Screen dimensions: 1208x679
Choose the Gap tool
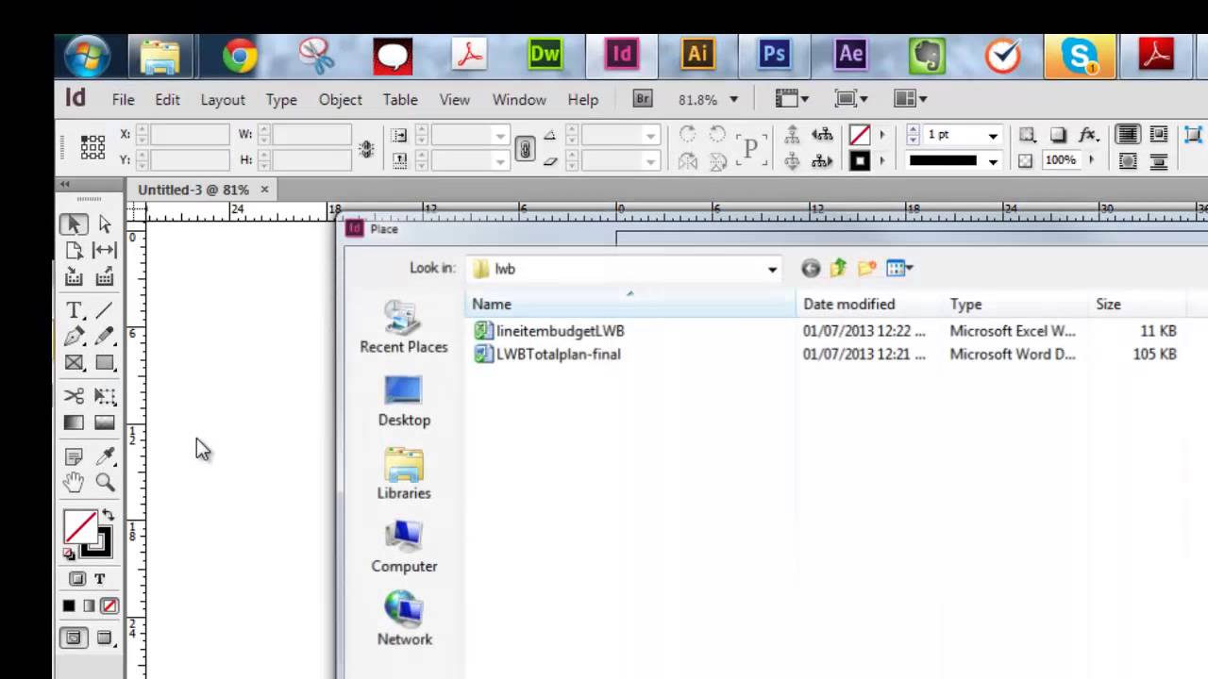(105, 251)
